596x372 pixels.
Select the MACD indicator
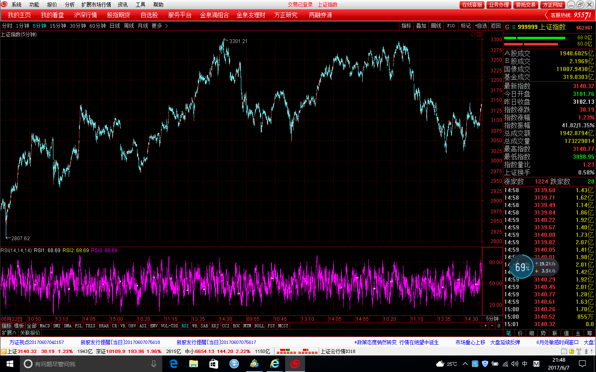pyautogui.click(x=45, y=326)
